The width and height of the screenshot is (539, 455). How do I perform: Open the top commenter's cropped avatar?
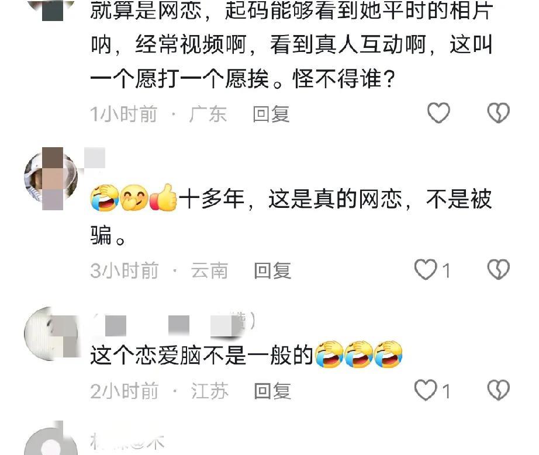(50, 11)
